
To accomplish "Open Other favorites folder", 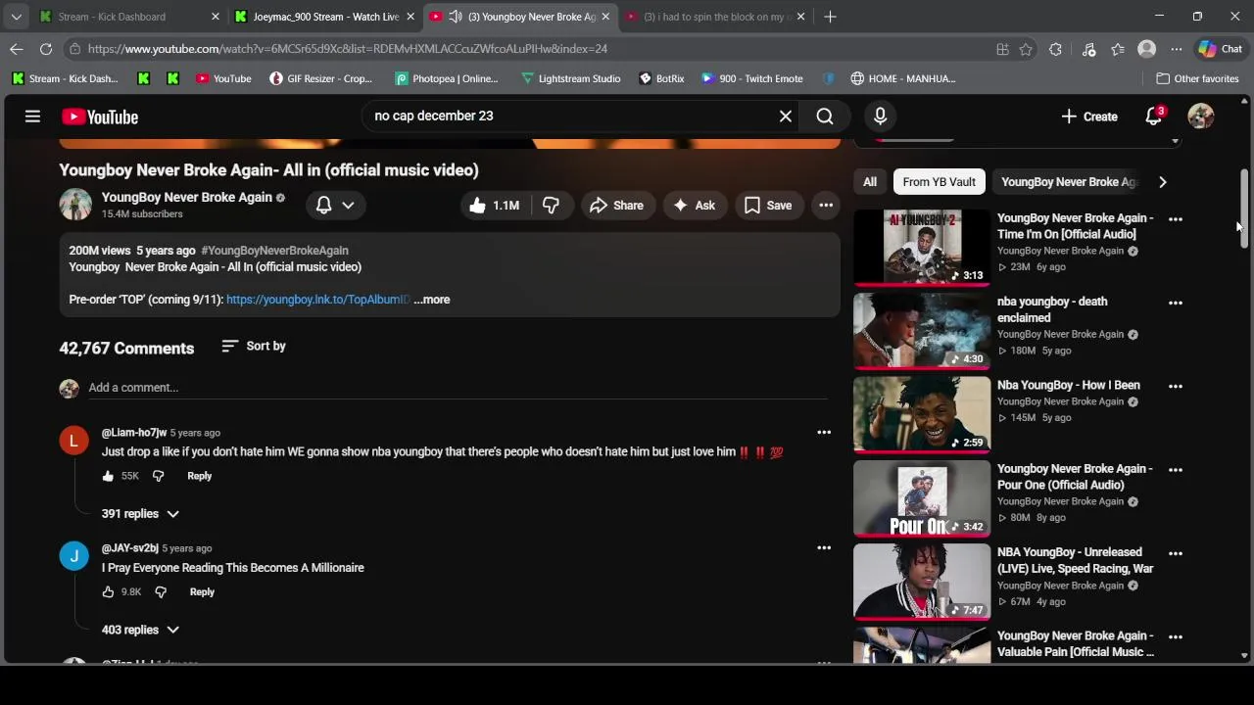I will [x=1197, y=78].
